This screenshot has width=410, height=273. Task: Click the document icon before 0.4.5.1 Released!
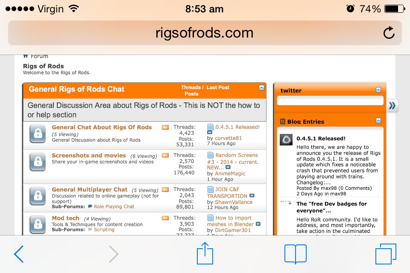point(210,127)
